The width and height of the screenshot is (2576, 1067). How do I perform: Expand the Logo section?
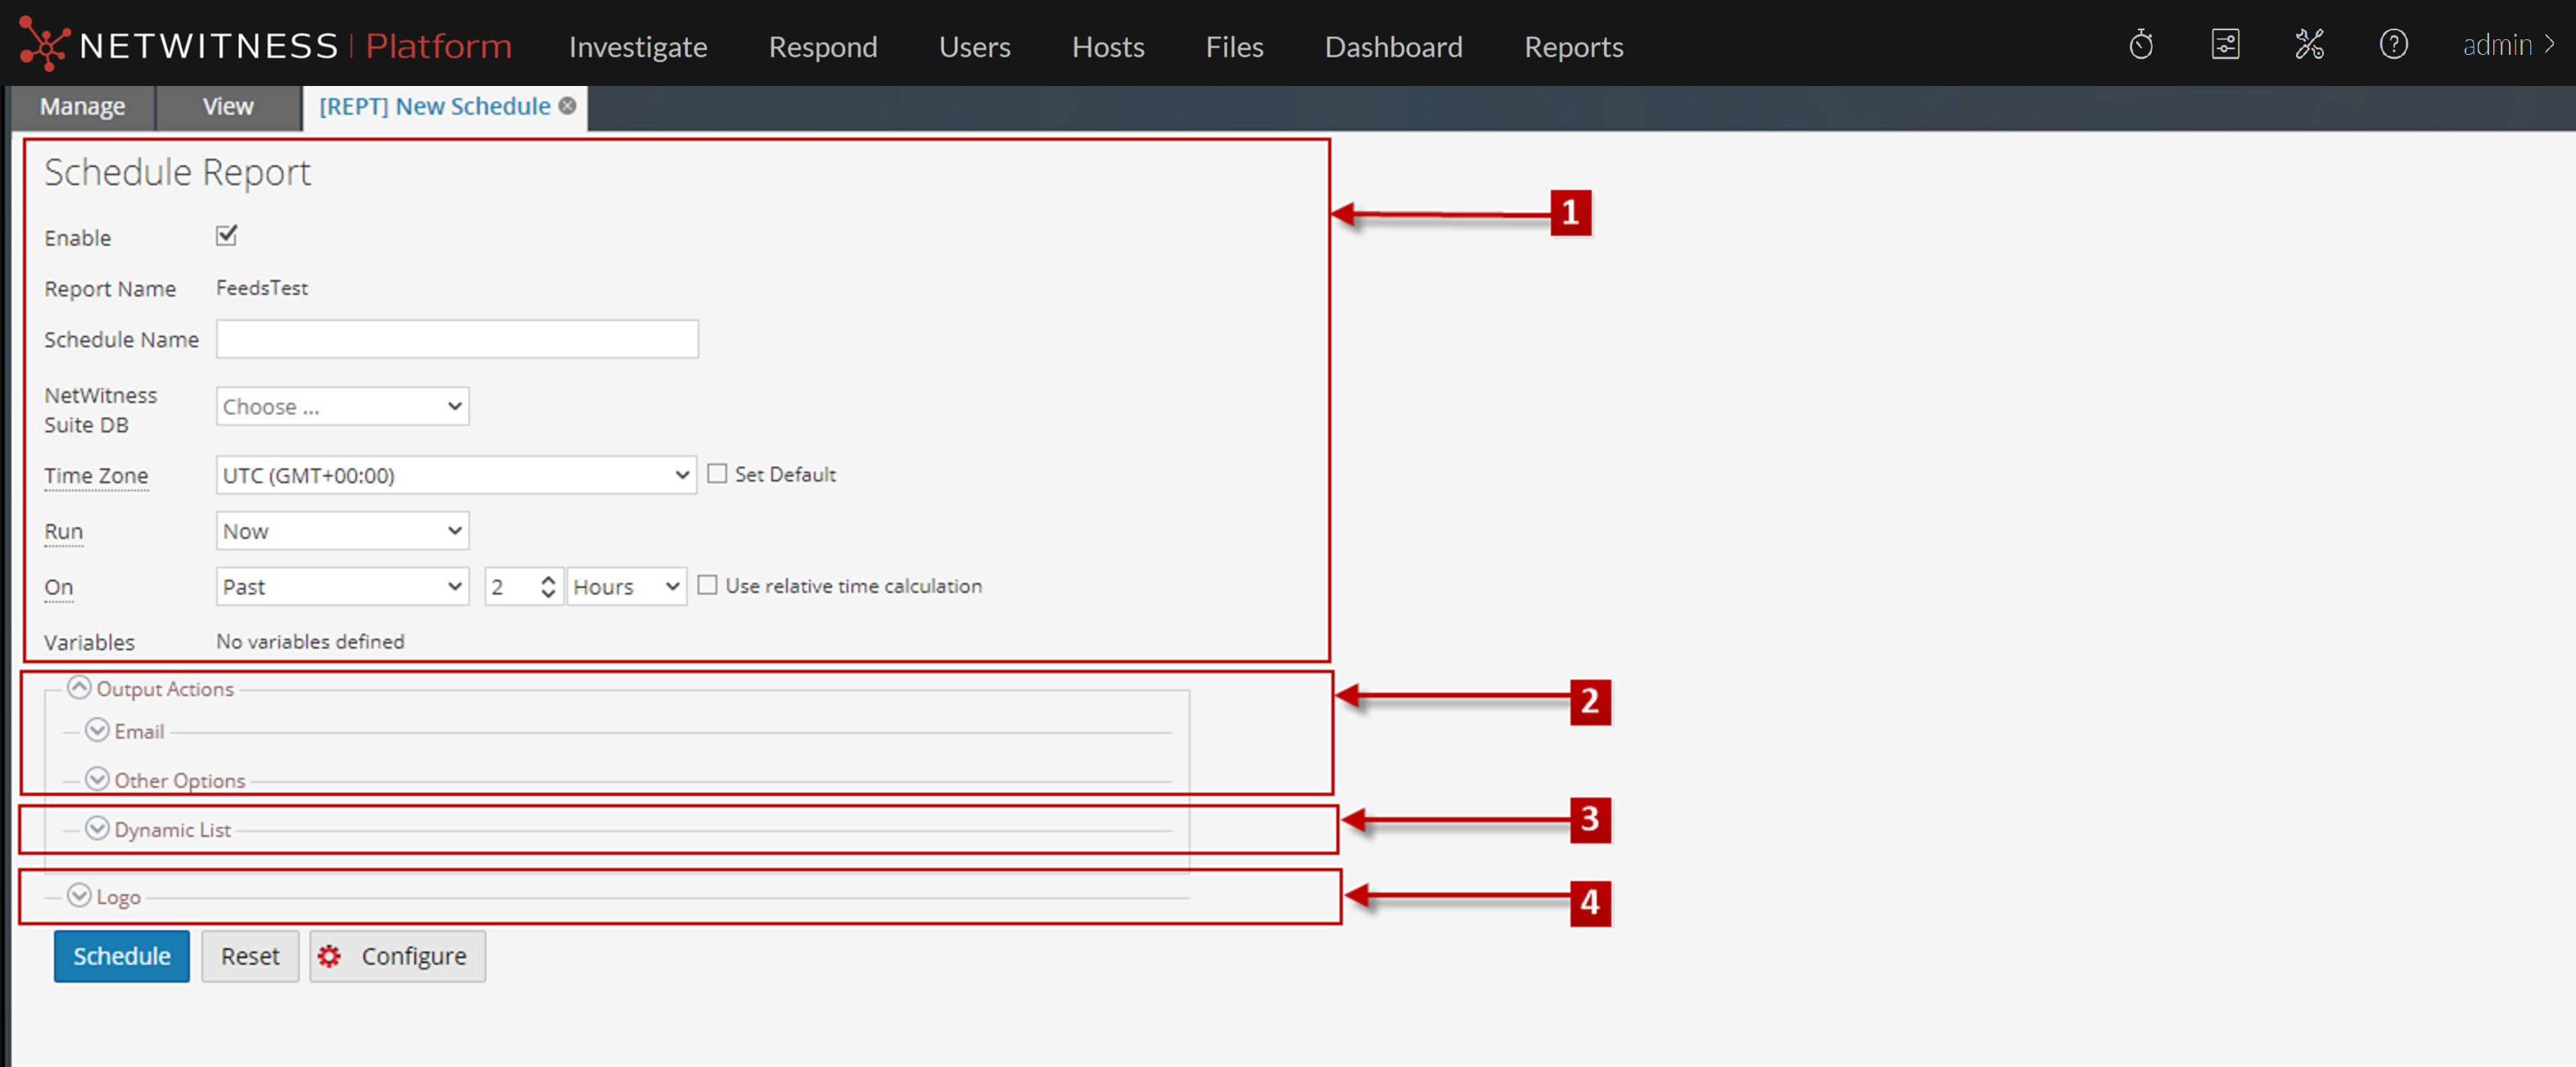[x=79, y=896]
